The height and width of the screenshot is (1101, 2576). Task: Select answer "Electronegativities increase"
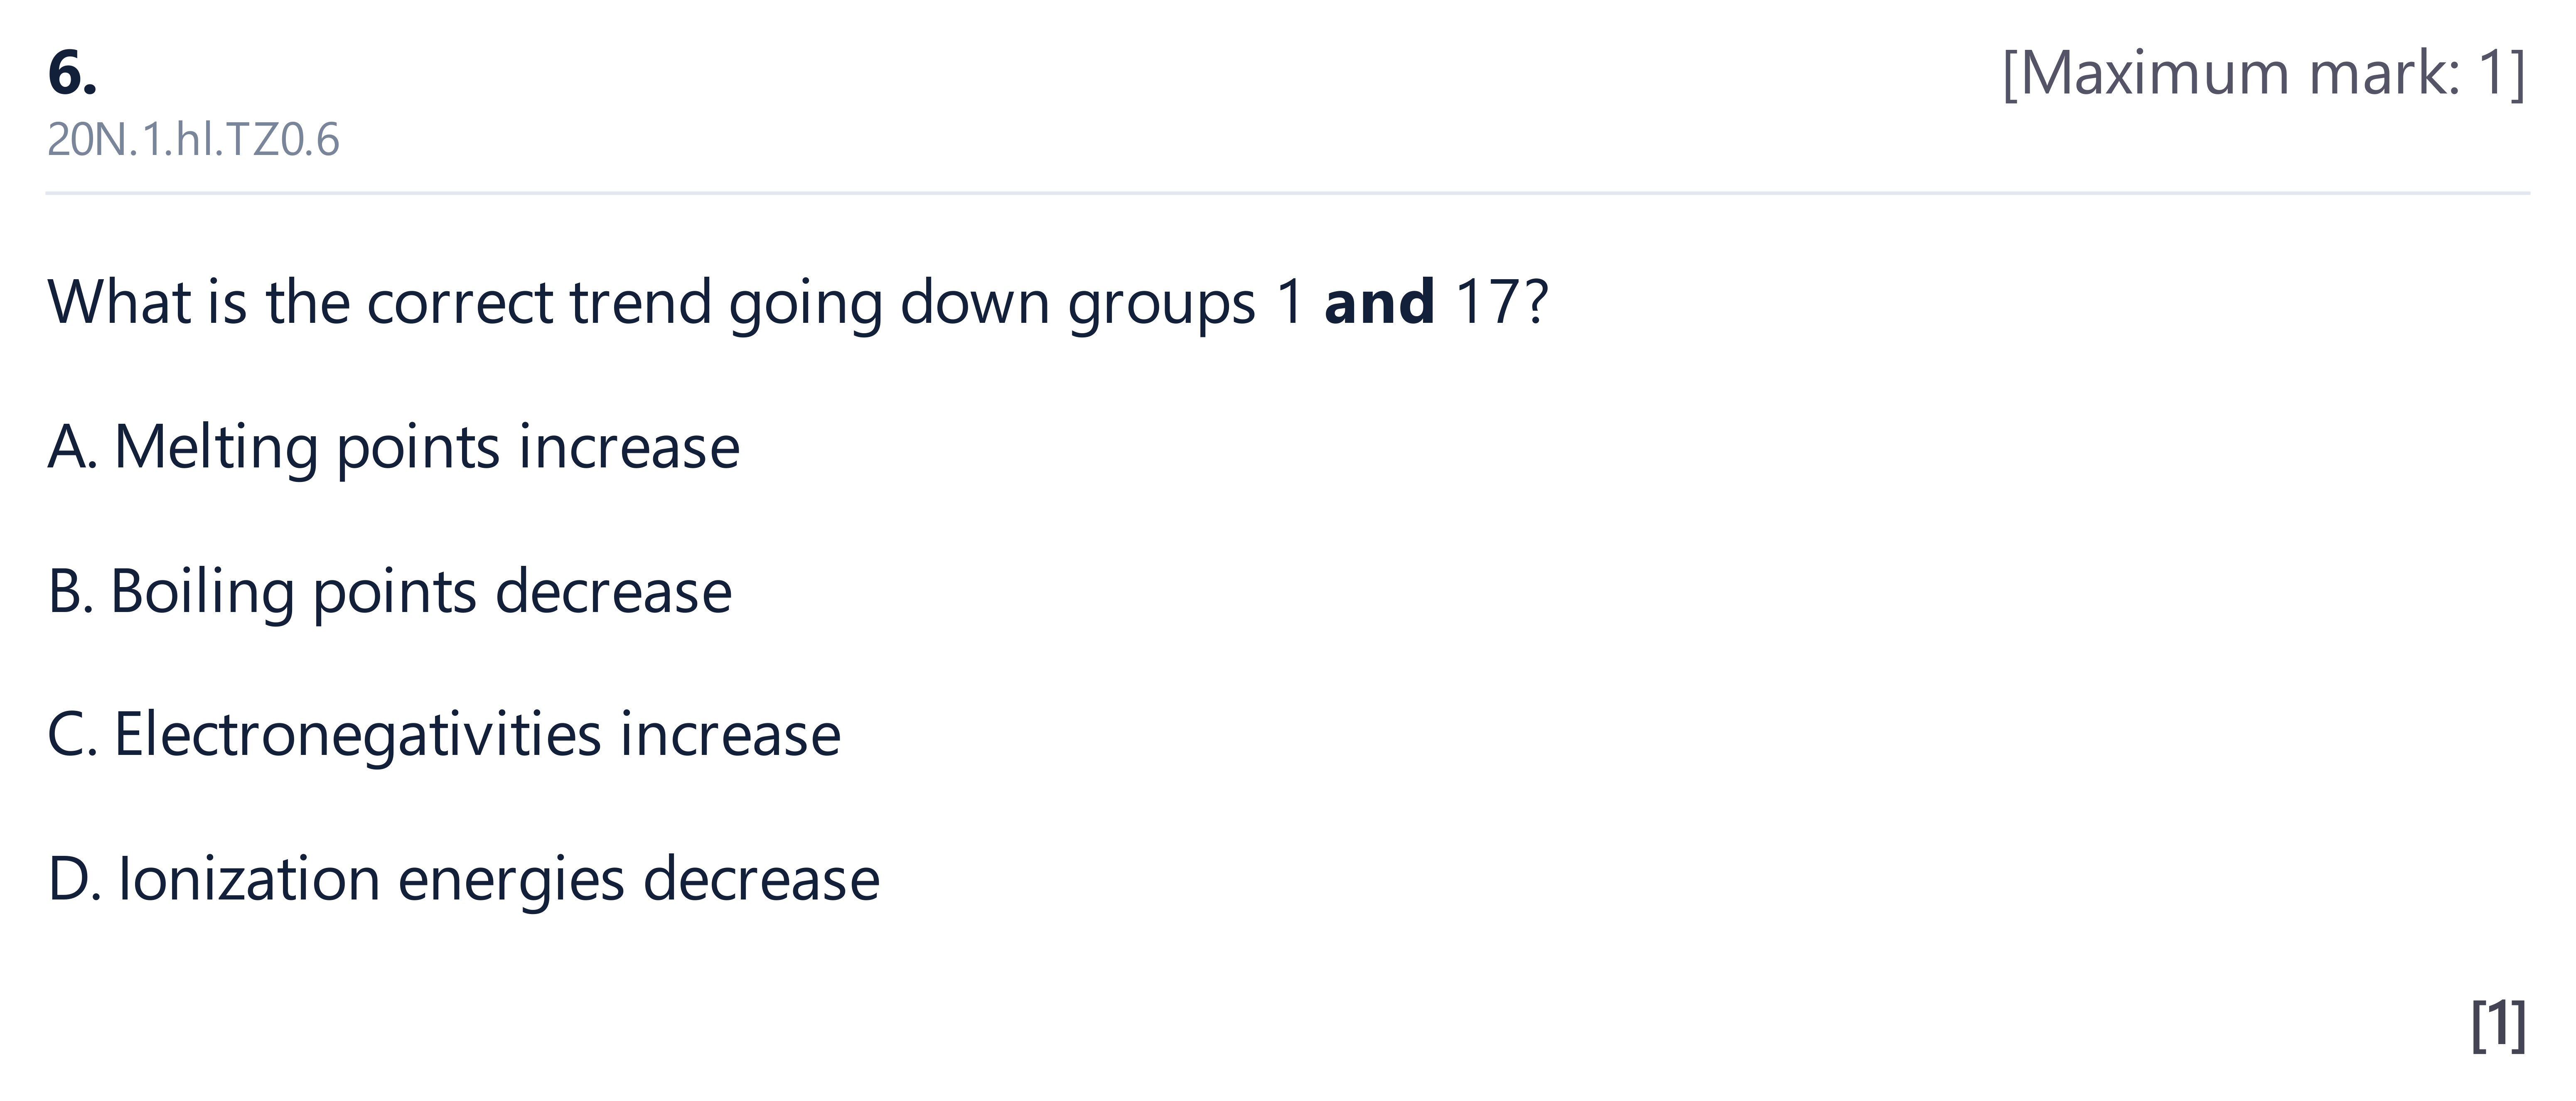tap(444, 736)
